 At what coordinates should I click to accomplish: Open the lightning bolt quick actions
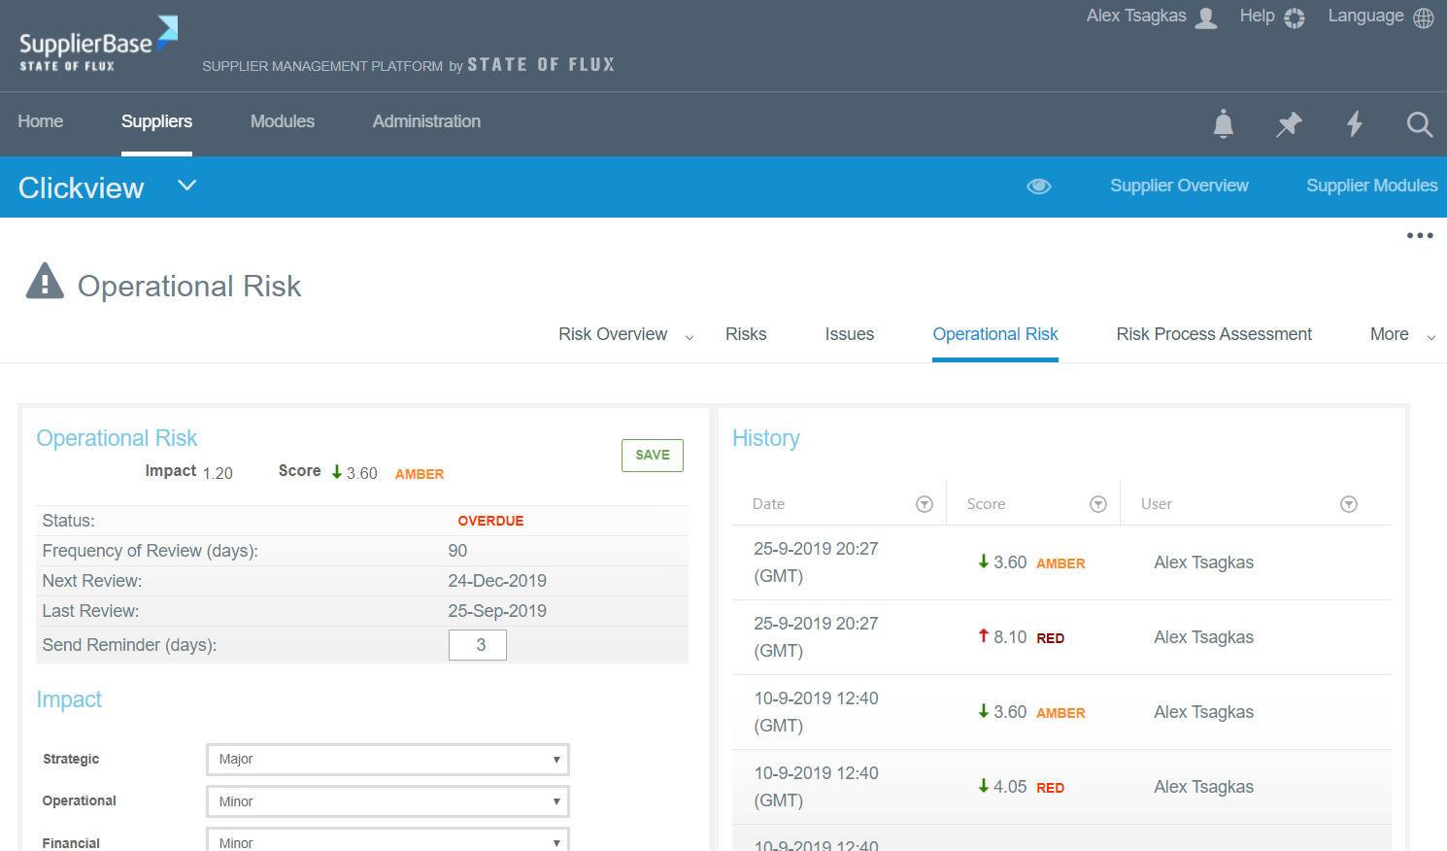tap(1354, 124)
